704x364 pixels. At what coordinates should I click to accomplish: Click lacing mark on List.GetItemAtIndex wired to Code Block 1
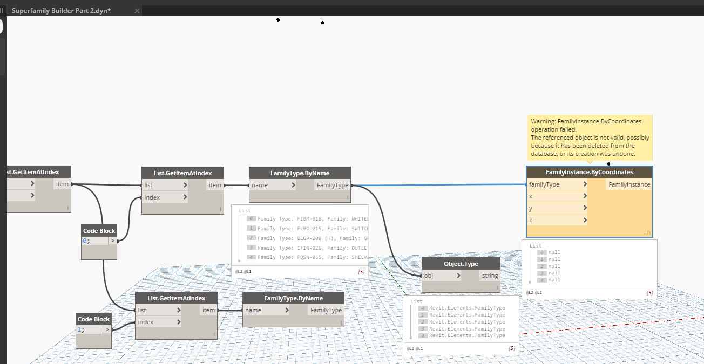[x=213, y=334]
